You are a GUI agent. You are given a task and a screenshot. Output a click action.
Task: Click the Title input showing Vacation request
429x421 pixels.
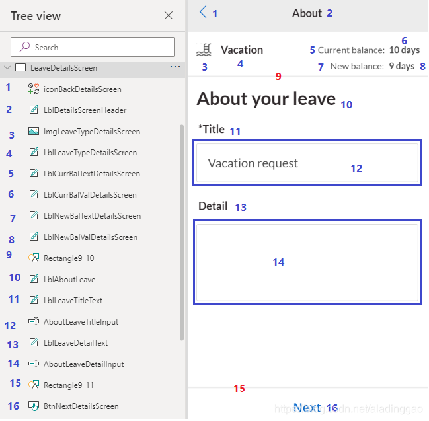pyautogui.click(x=307, y=163)
